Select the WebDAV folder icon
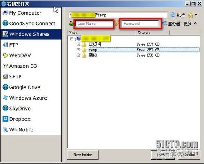This screenshot has width=204, height=164. point(5,55)
